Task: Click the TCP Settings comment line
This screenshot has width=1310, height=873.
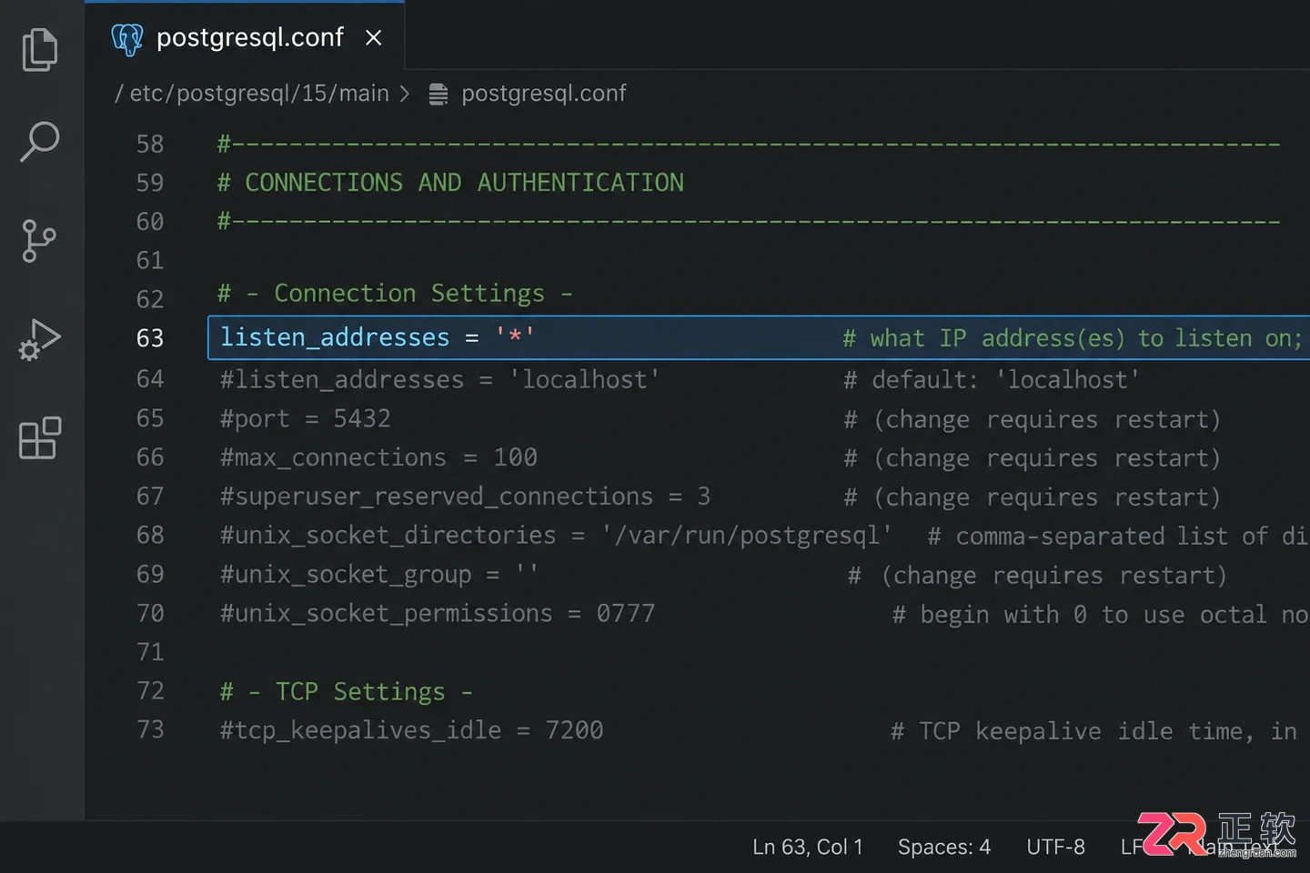Action: (x=347, y=692)
